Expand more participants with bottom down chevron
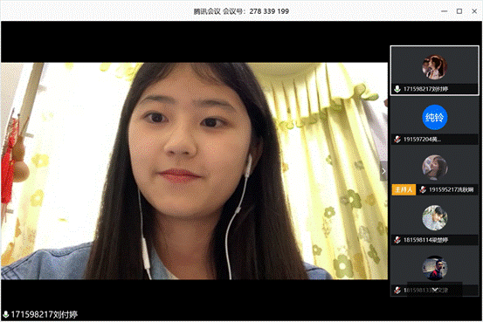Viewport: 483px width, 322px height. (x=435, y=290)
